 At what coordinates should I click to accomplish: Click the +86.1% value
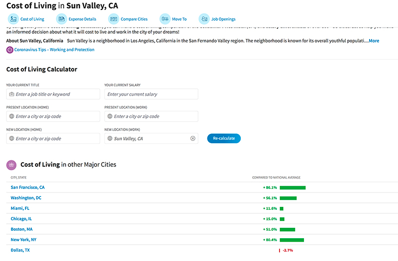pyautogui.click(x=270, y=188)
